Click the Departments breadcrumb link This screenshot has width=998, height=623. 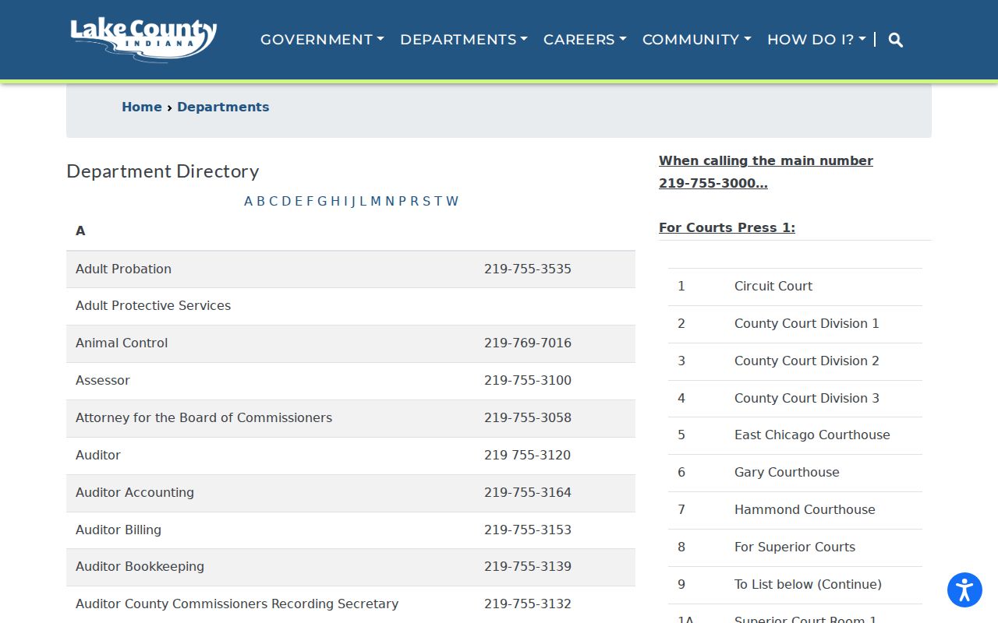point(223,107)
